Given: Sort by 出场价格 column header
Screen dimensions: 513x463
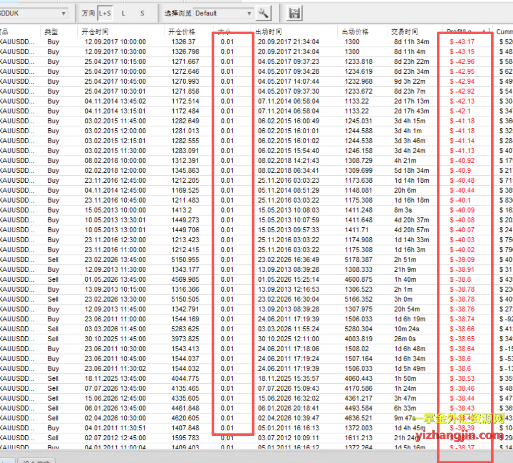Looking at the screenshot, I should coord(356,32).
